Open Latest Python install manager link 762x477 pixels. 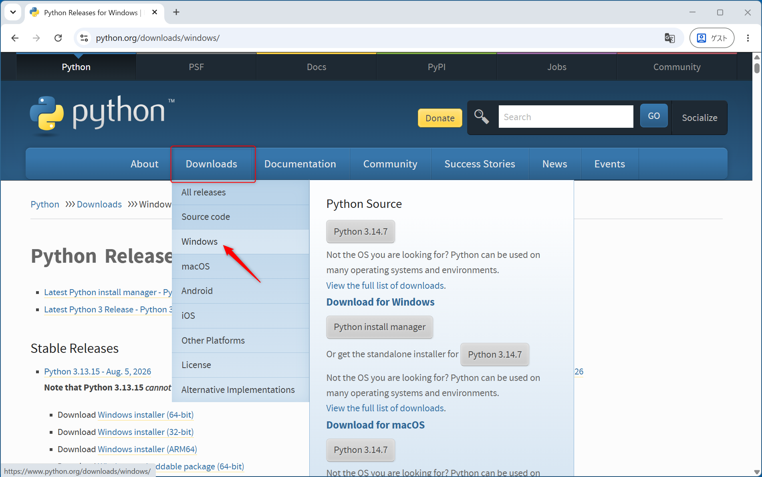click(108, 292)
